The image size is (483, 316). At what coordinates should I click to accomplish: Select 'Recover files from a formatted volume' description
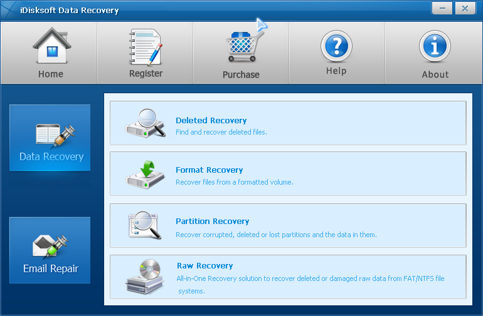235,182
